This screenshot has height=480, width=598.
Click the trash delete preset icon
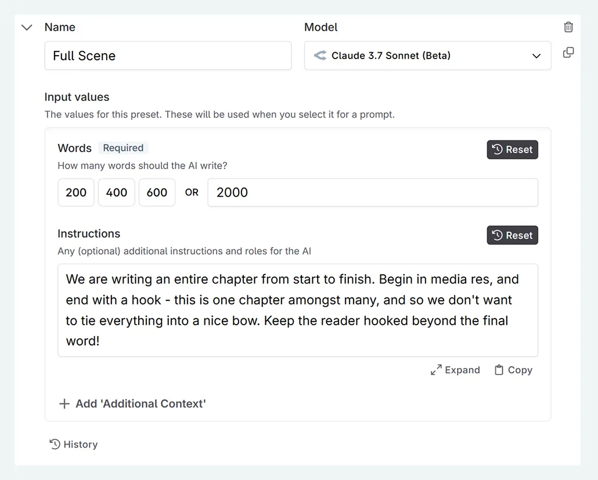pos(568,27)
